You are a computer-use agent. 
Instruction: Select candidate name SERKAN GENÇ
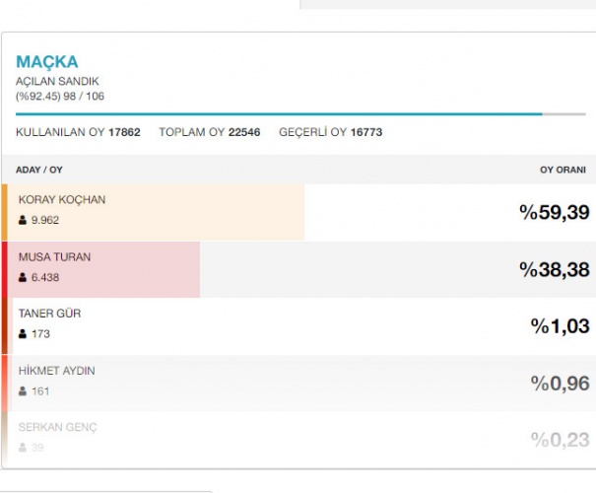pos(57,427)
